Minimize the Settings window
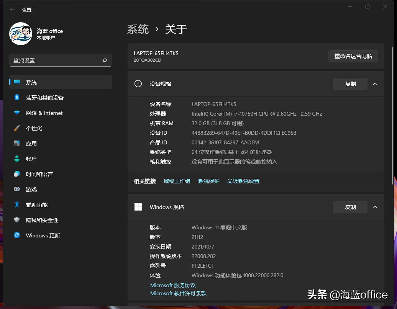397x309 pixels. [x=350, y=7]
